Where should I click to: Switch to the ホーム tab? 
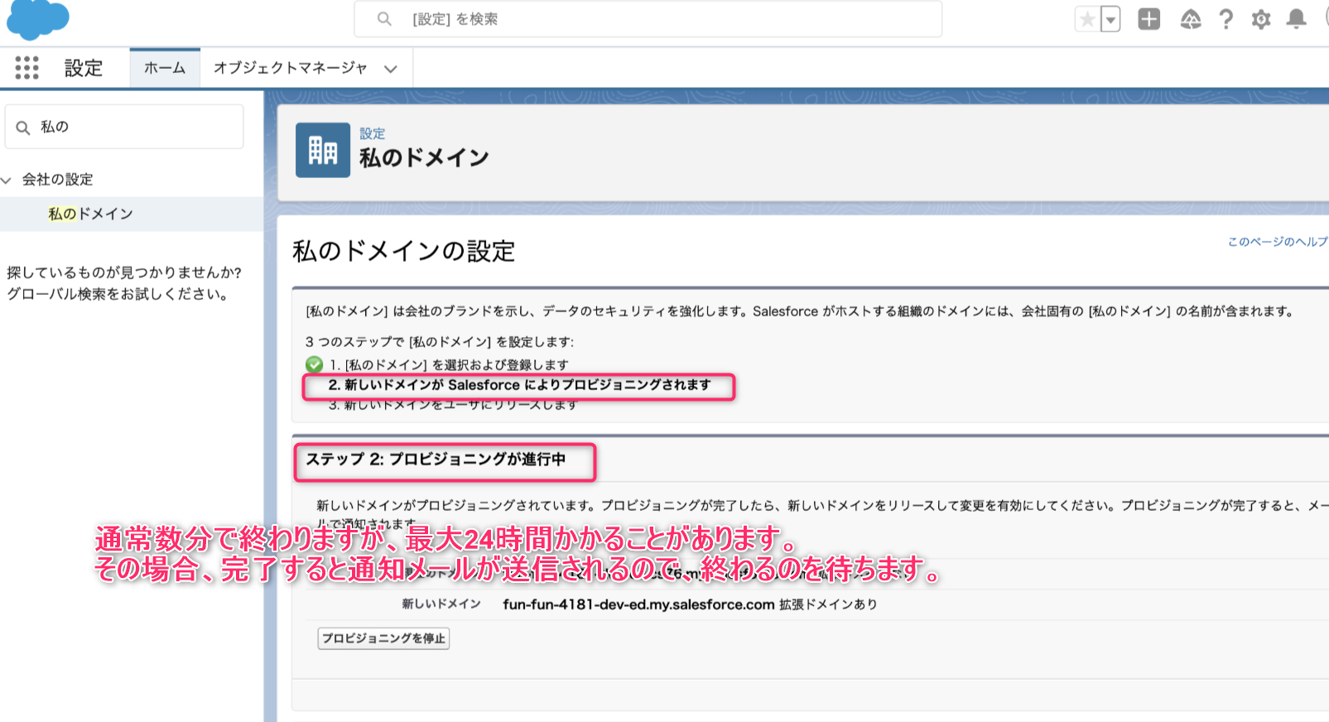click(165, 68)
